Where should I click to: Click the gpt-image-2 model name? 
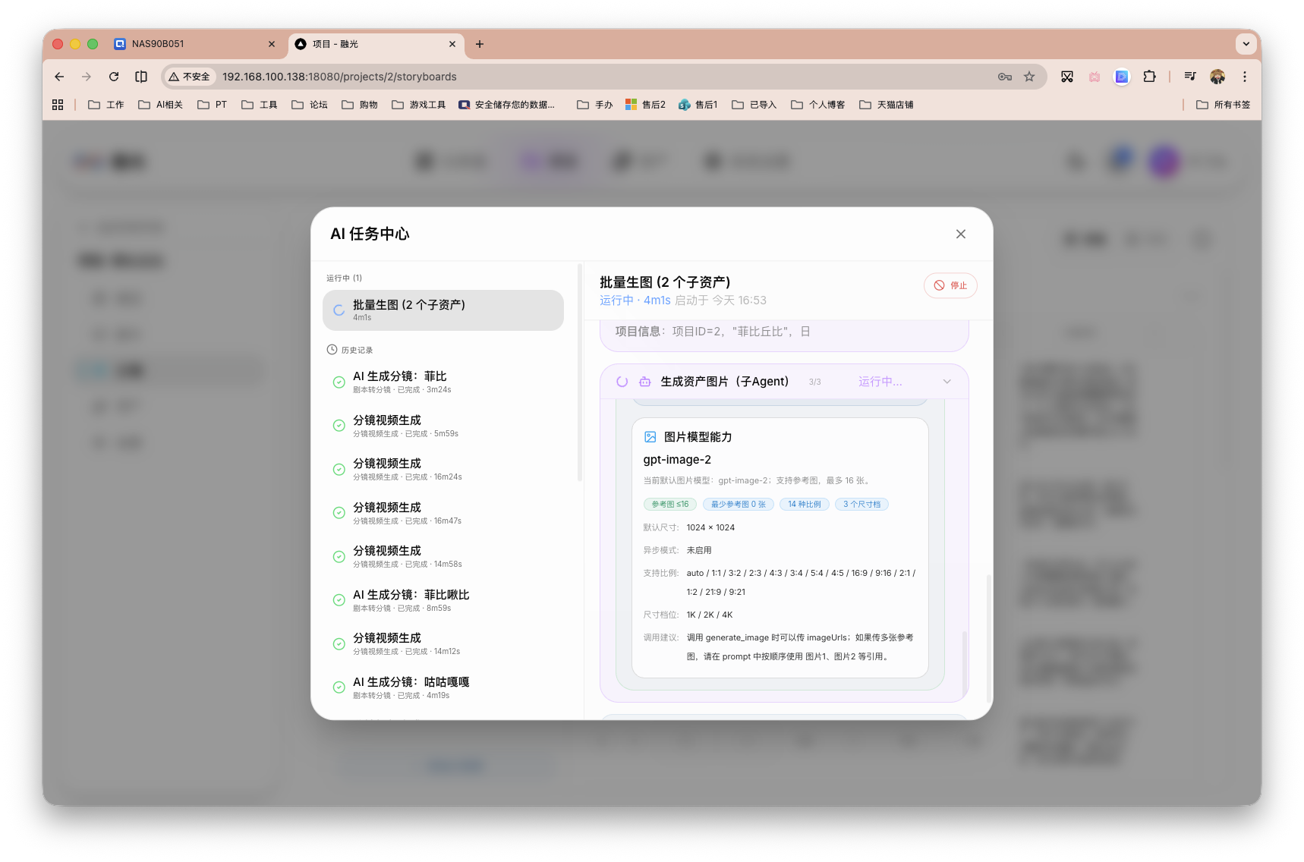pyautogui.click(x=677, y=460)
